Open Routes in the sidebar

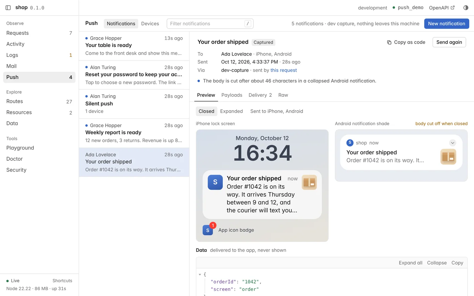tap(39, 101)
